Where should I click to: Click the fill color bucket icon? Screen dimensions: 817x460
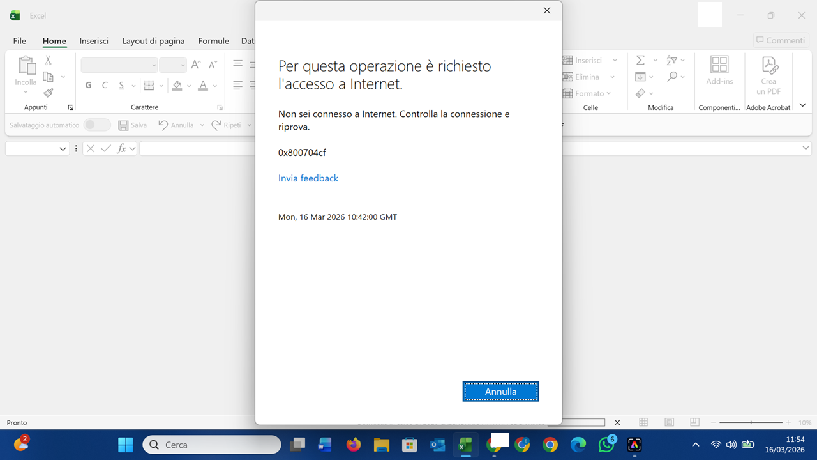177,85
